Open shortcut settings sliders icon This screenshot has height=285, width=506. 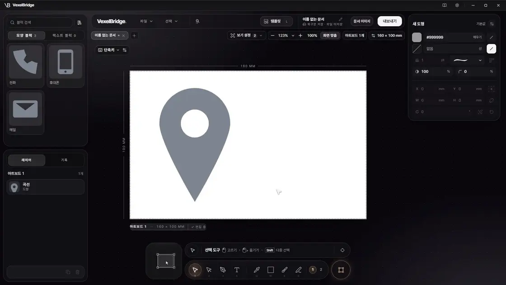point(125,50)
